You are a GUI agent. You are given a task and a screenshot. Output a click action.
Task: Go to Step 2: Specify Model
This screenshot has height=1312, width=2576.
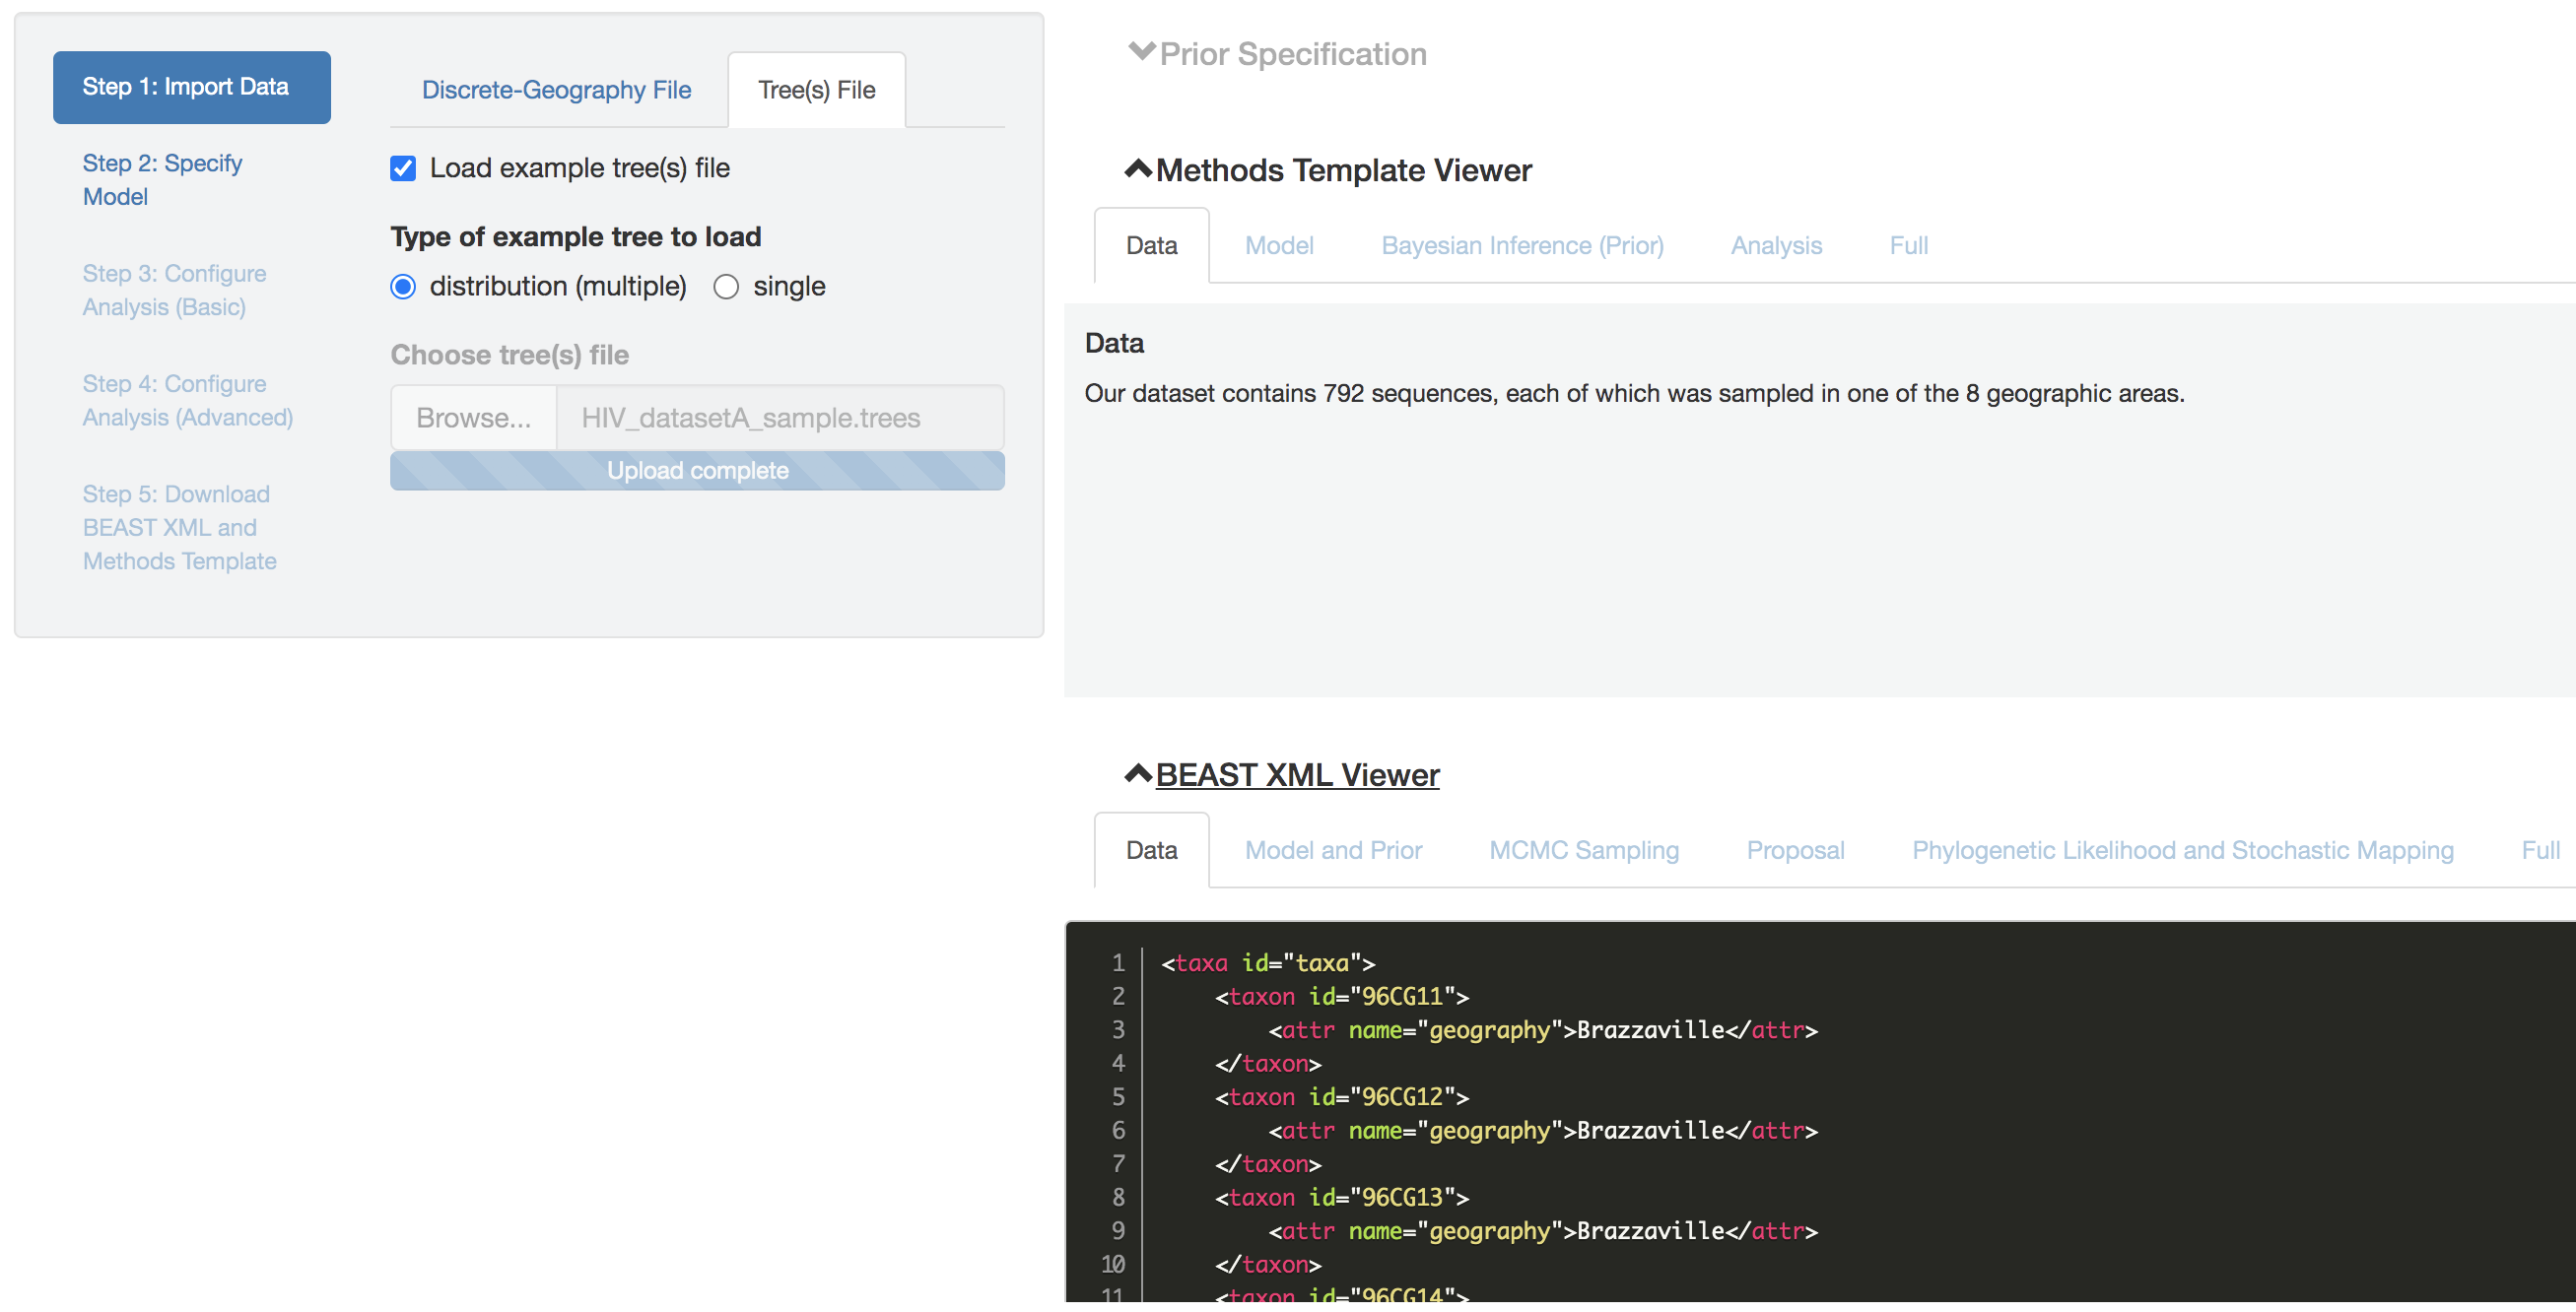point(162,180)
